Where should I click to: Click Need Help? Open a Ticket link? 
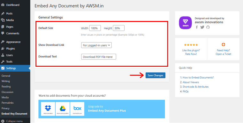pos(223,52)
